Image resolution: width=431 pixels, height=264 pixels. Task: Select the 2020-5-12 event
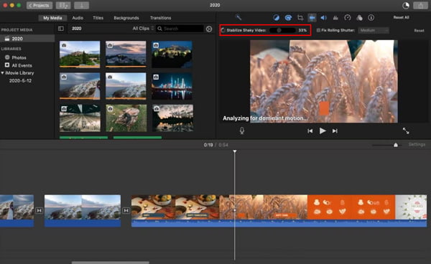click(x=20, y=80)
